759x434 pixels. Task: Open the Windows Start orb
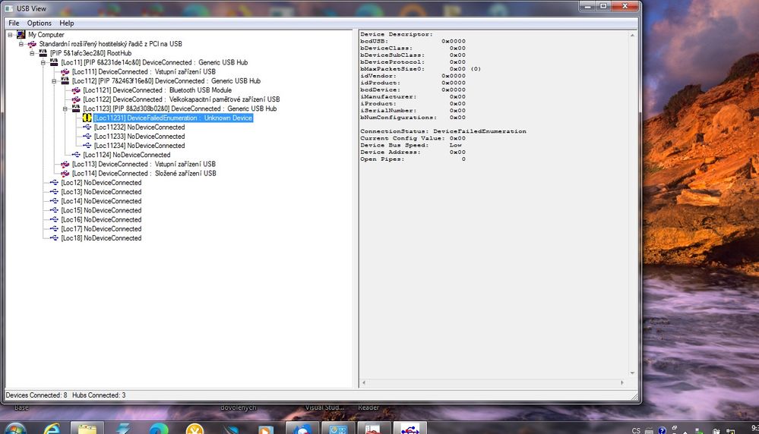click(15, 429)
